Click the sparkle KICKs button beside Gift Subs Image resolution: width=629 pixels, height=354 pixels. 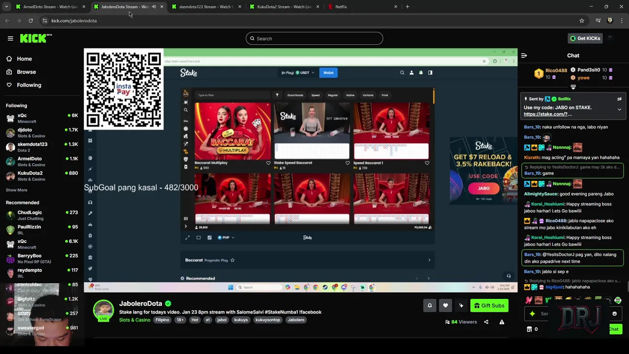[x=461, y=305]
